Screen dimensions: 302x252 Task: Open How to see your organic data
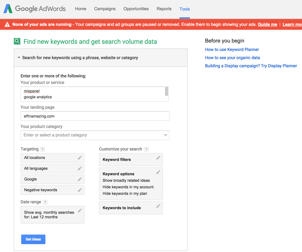[232, 58]
